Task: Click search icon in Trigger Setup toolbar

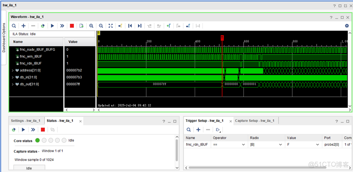Action: (x=189, y=130)
